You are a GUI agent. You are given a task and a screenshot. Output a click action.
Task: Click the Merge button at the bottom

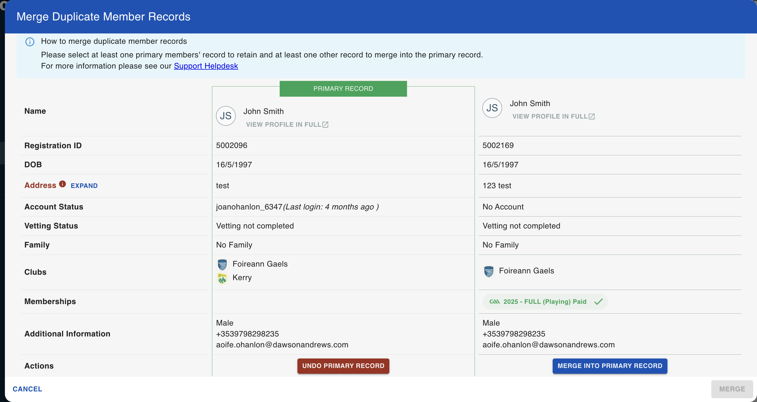point(732,389)
